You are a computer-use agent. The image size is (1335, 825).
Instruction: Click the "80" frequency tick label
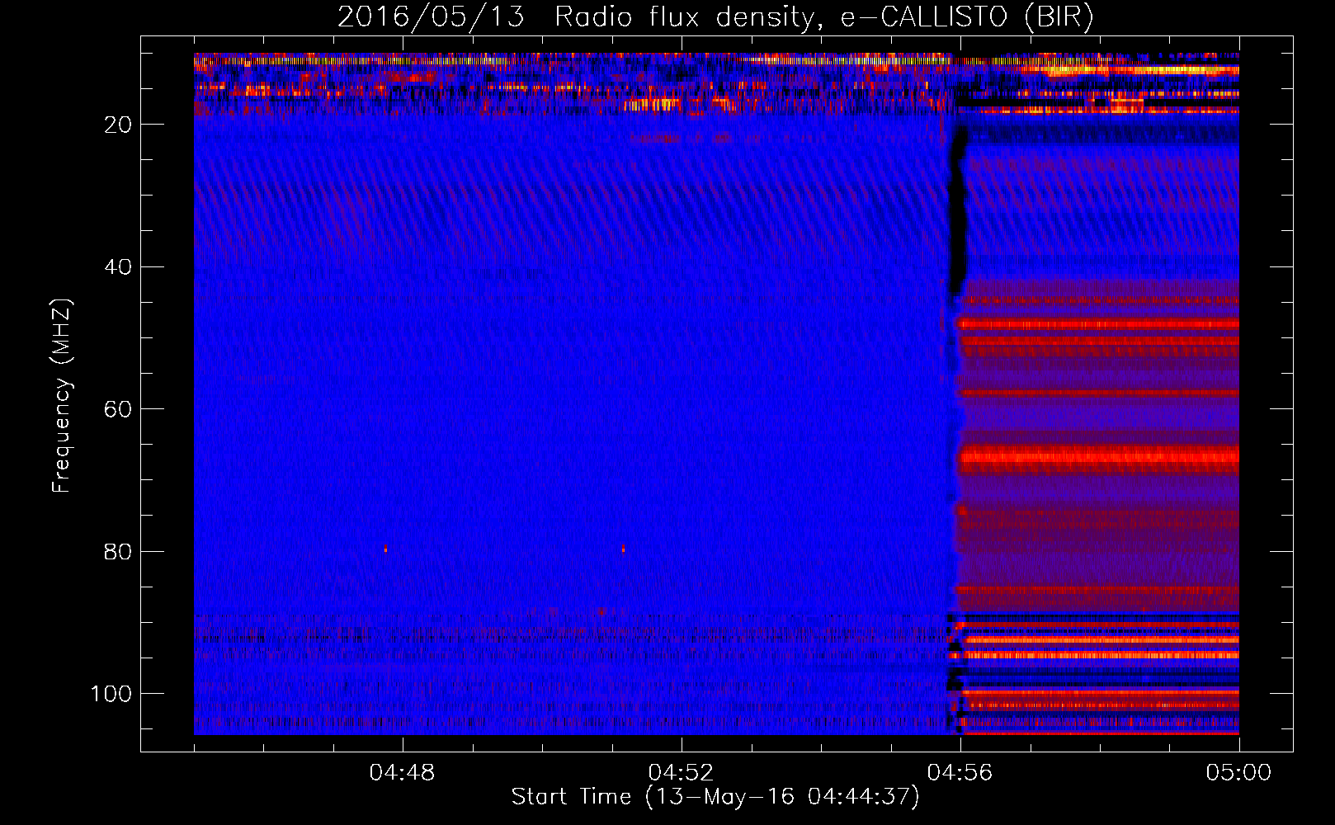tap(119, 551)
